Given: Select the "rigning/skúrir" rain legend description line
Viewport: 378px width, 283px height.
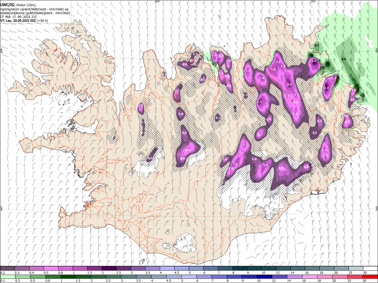Looking at the screenshot, I should tap(35, 9).
